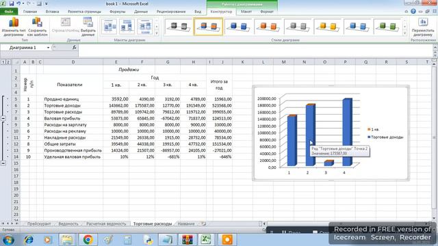Click the formula bar input
438x246 pixels.
tap(255, 48)
